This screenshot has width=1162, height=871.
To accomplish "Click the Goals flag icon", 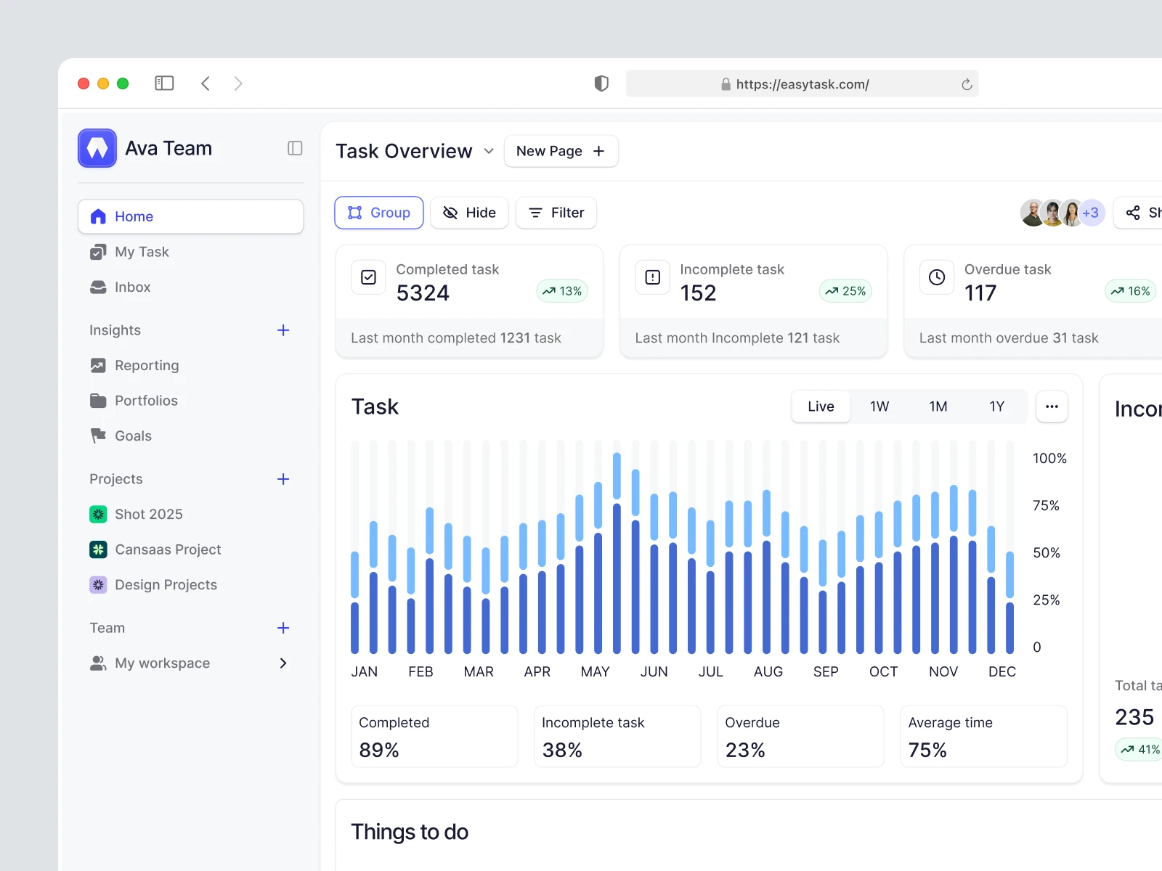I will [x=98, y=435].
